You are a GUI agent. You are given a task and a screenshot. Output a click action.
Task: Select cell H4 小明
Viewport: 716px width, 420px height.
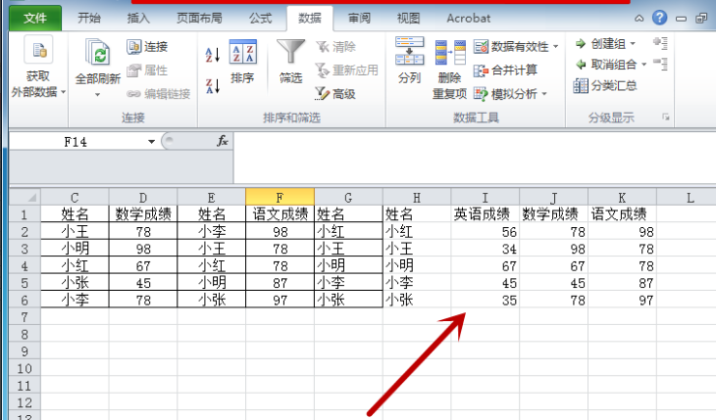coord(417,265)
